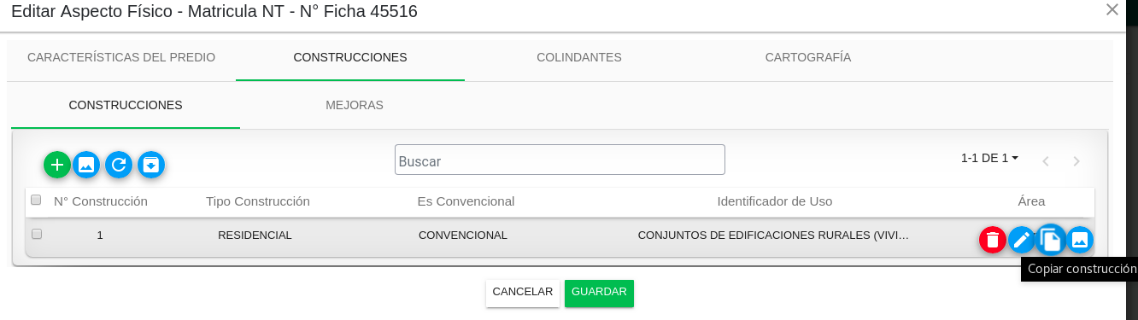The width and height of the screenshot is (1138, 320).
Task: Open the image gallery icon in toolbar
Action: pyautogui.click(x=86, y=165)
